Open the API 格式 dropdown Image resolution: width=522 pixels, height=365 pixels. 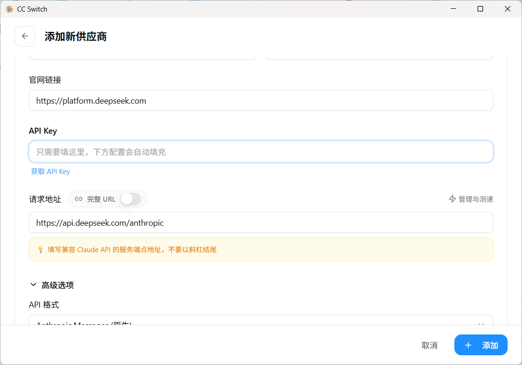tap(261, 320)
